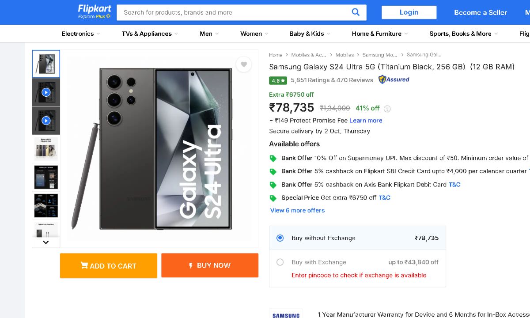Select the Buy without Exchange option

[x=280, y=238]
